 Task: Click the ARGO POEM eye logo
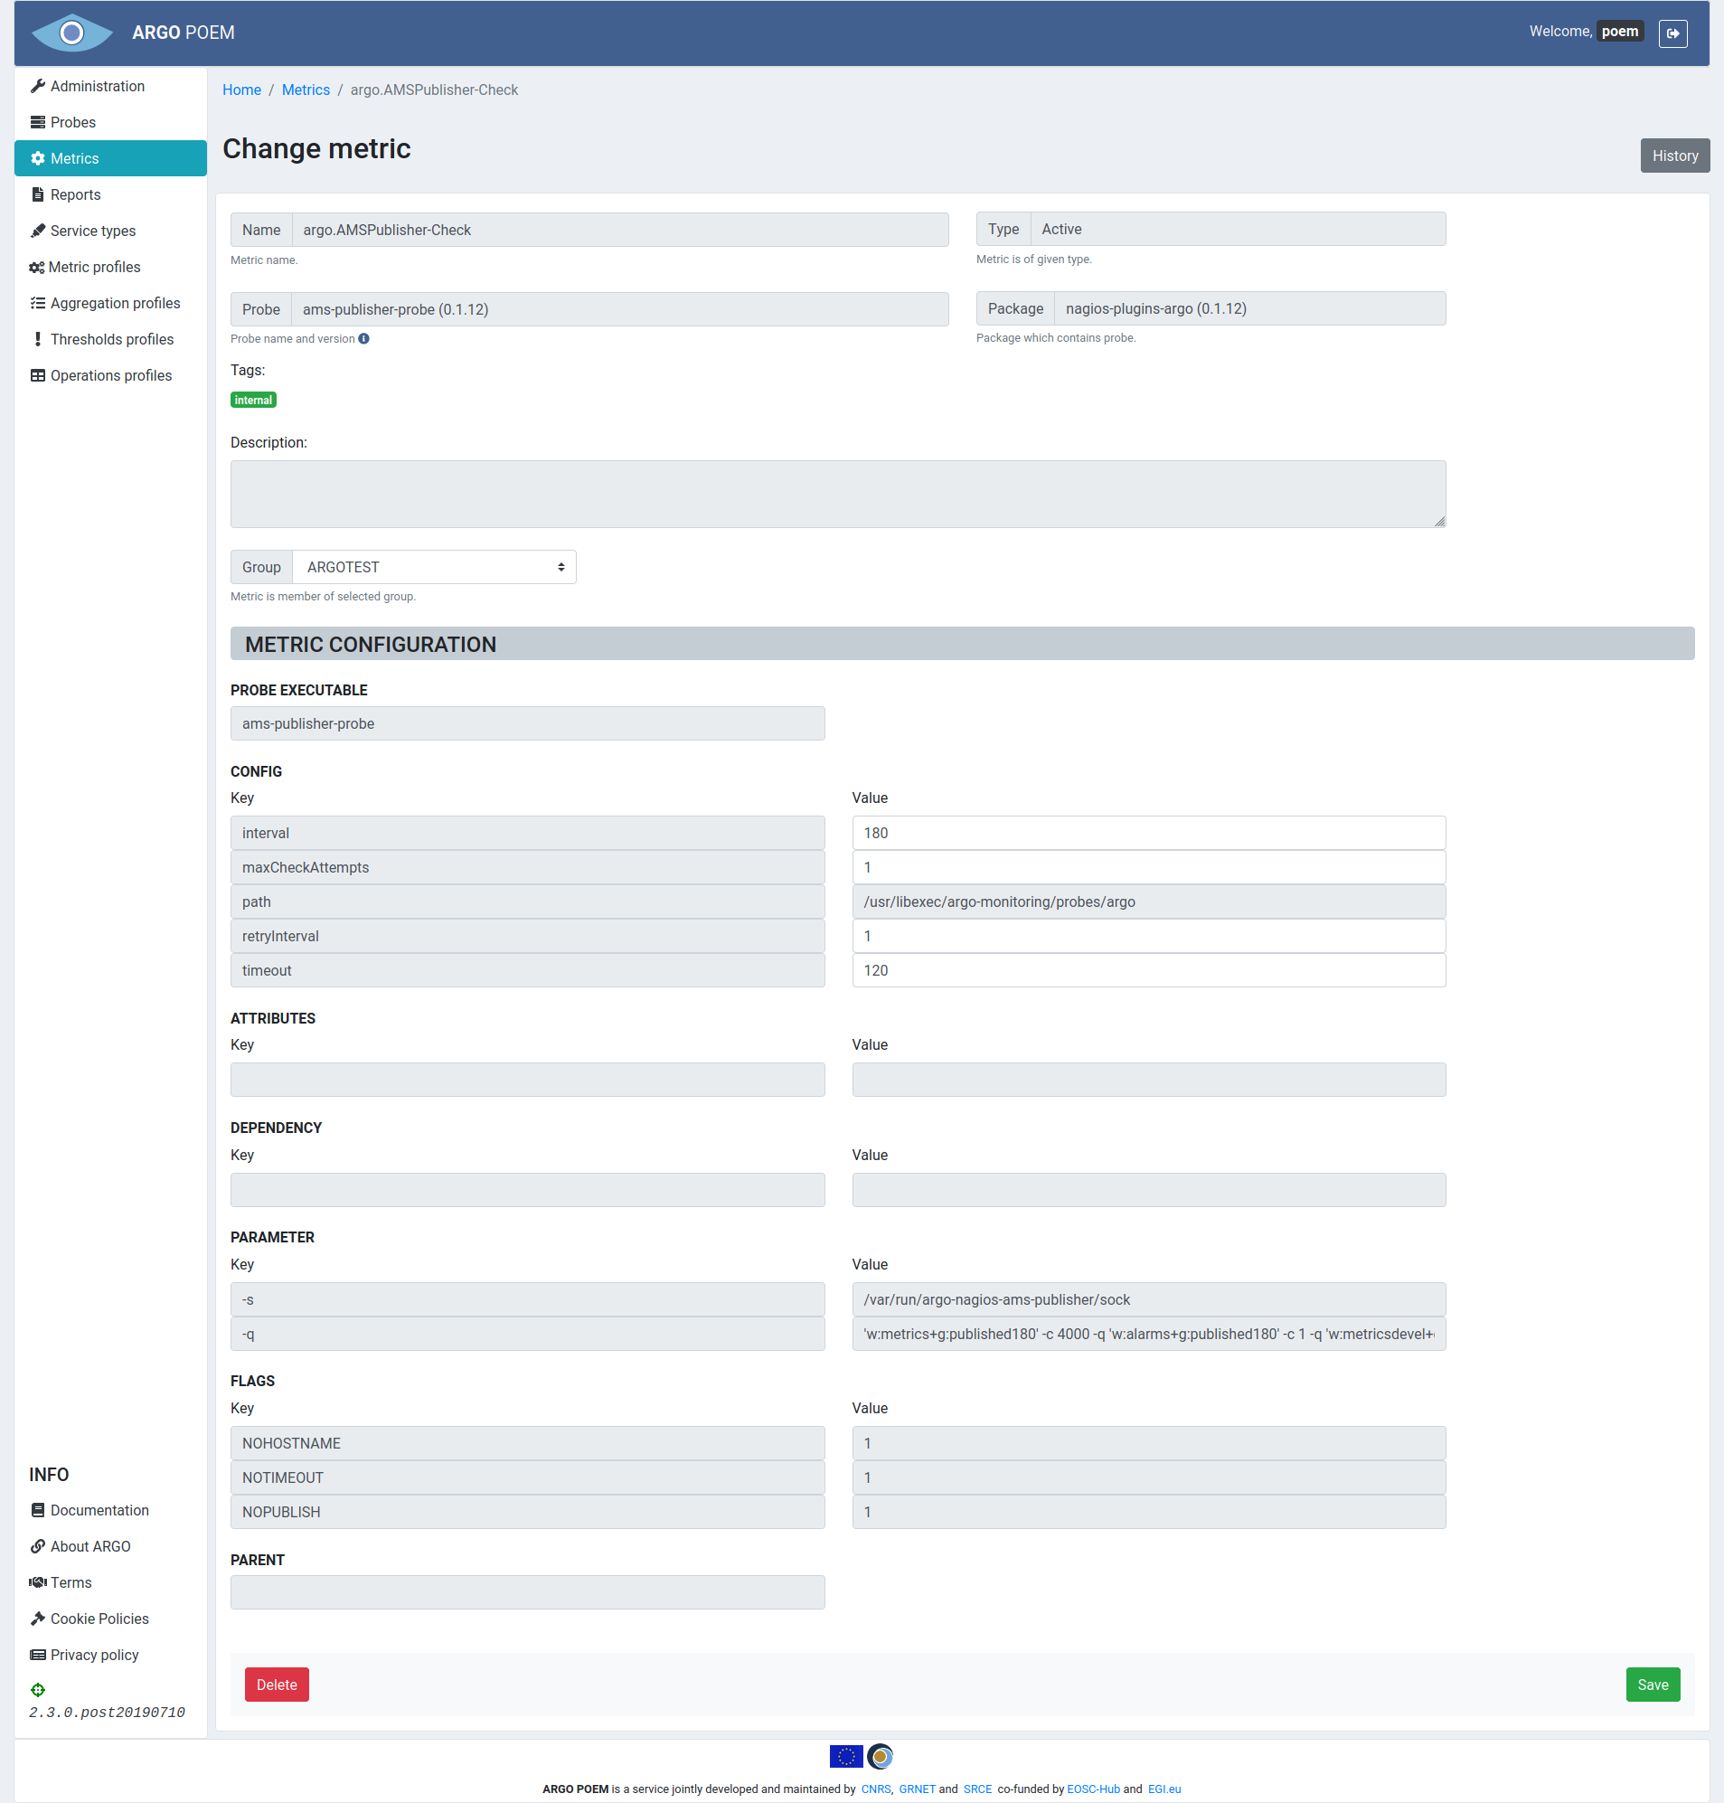pyautogui.click(x=71, y=33)
